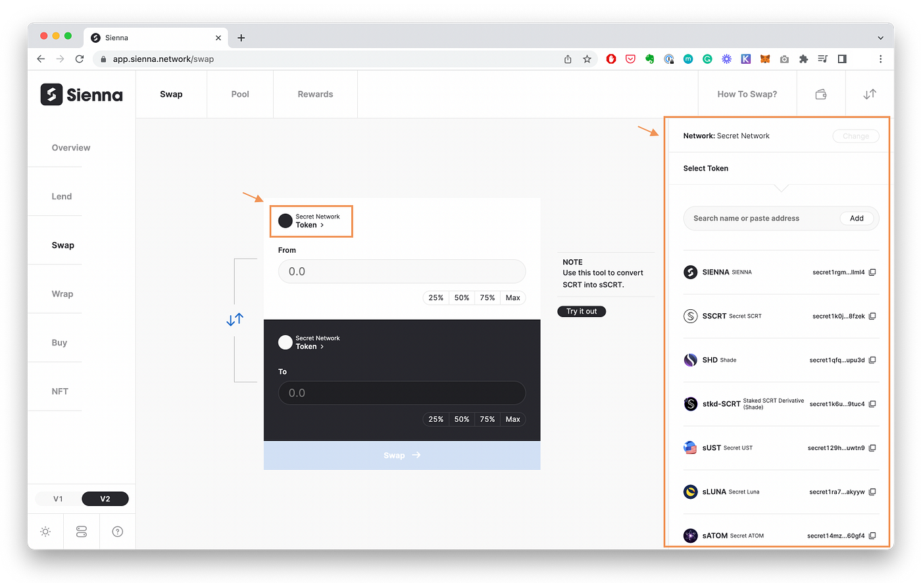Viewport: 921px width, 583px height.
Task: Click the Try it out button
Action: (581, 311)
